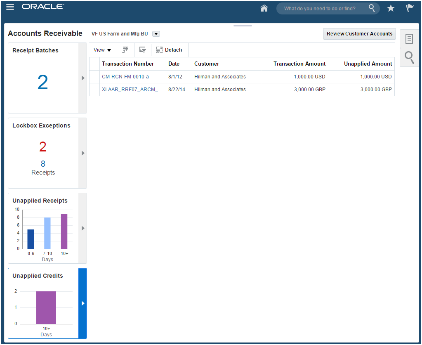Click the VF US Farm and Mfg BU label

120,34
